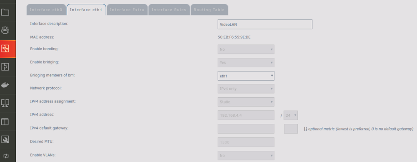
Task: Click the 'Interface description:' label
Action: pyautogui.click(x=49, y=24)
